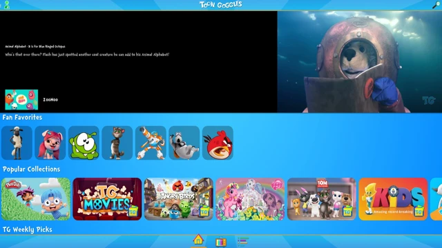Open the Kids record-breaking collection

393,199
